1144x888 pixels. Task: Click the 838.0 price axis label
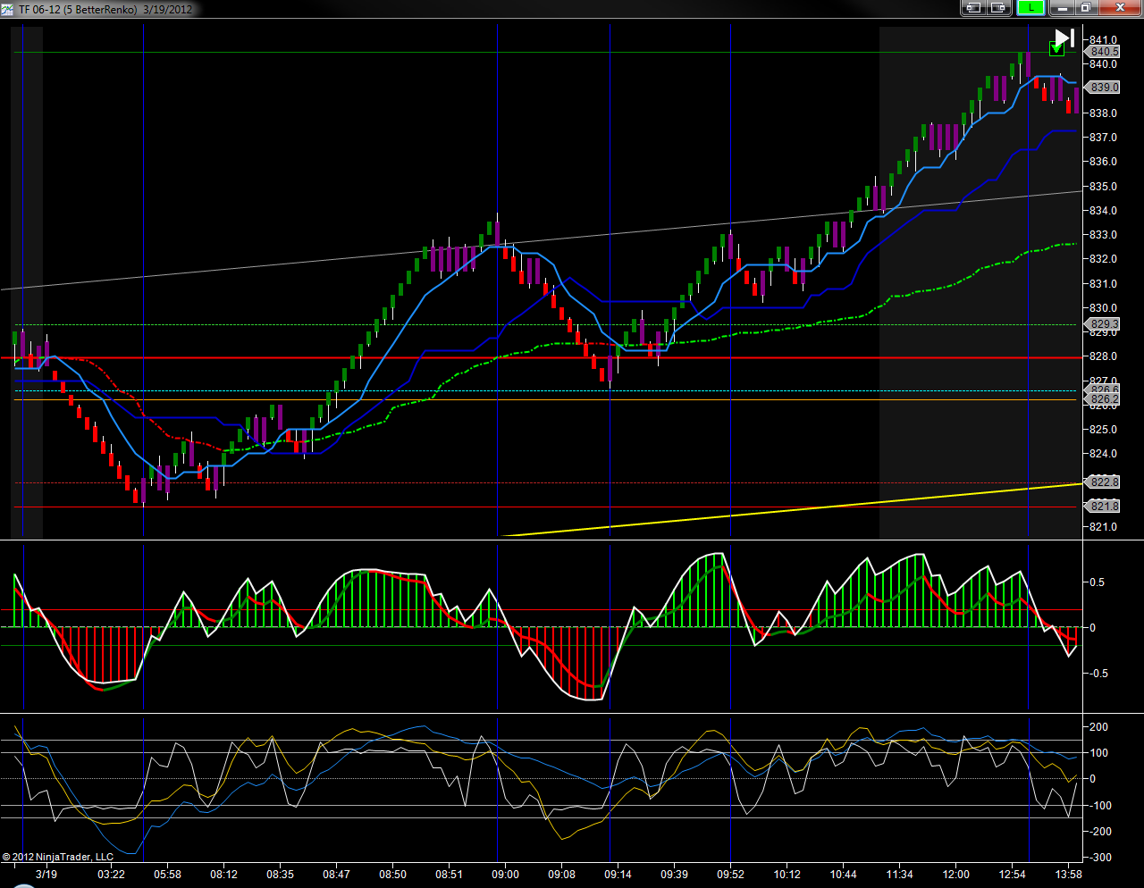click(1104, 113)
